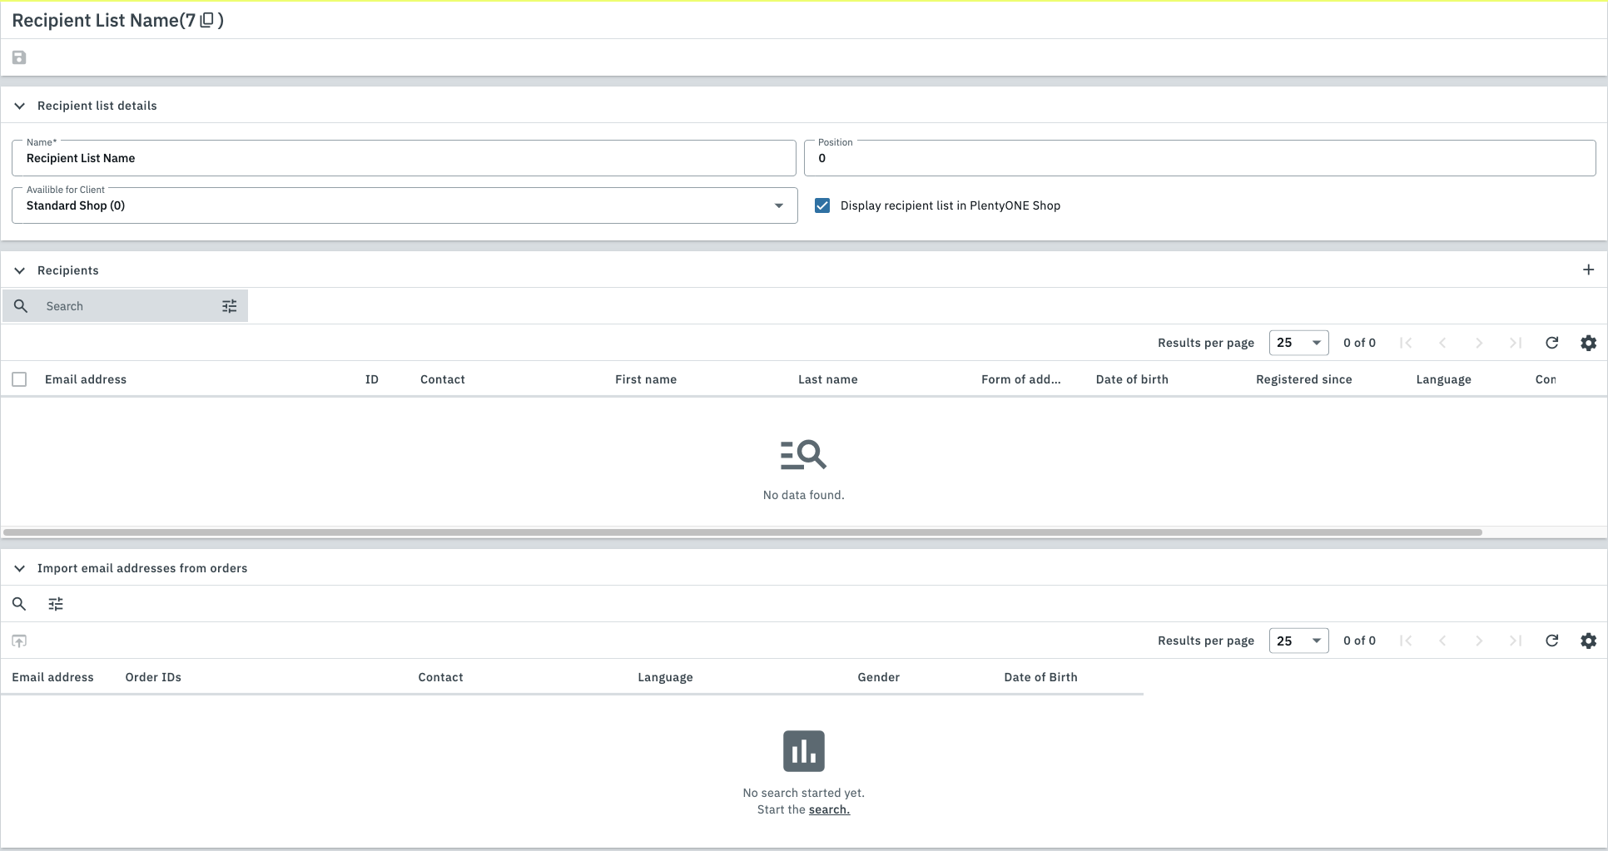Refresh the order import table
1608x851 pixels.
pos(1551,641)
